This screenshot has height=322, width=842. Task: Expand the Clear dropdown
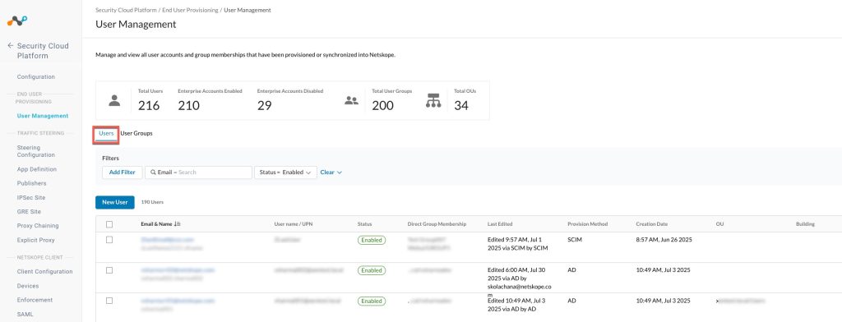pos(331,172)
